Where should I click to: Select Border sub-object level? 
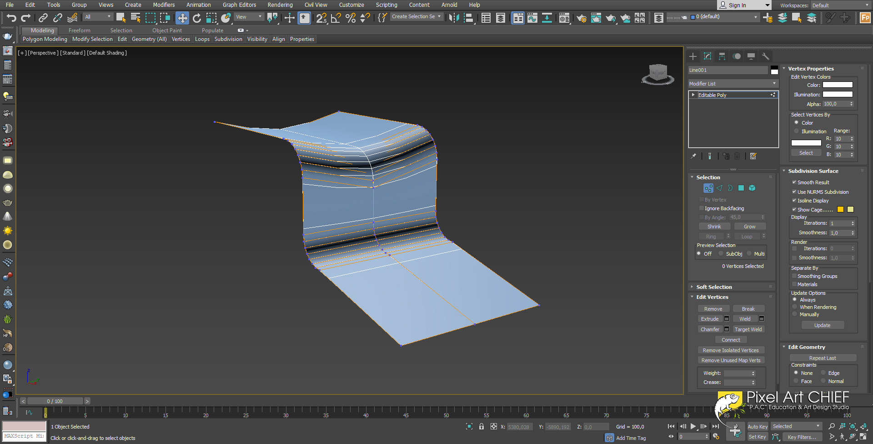click(x=730, y=188)
